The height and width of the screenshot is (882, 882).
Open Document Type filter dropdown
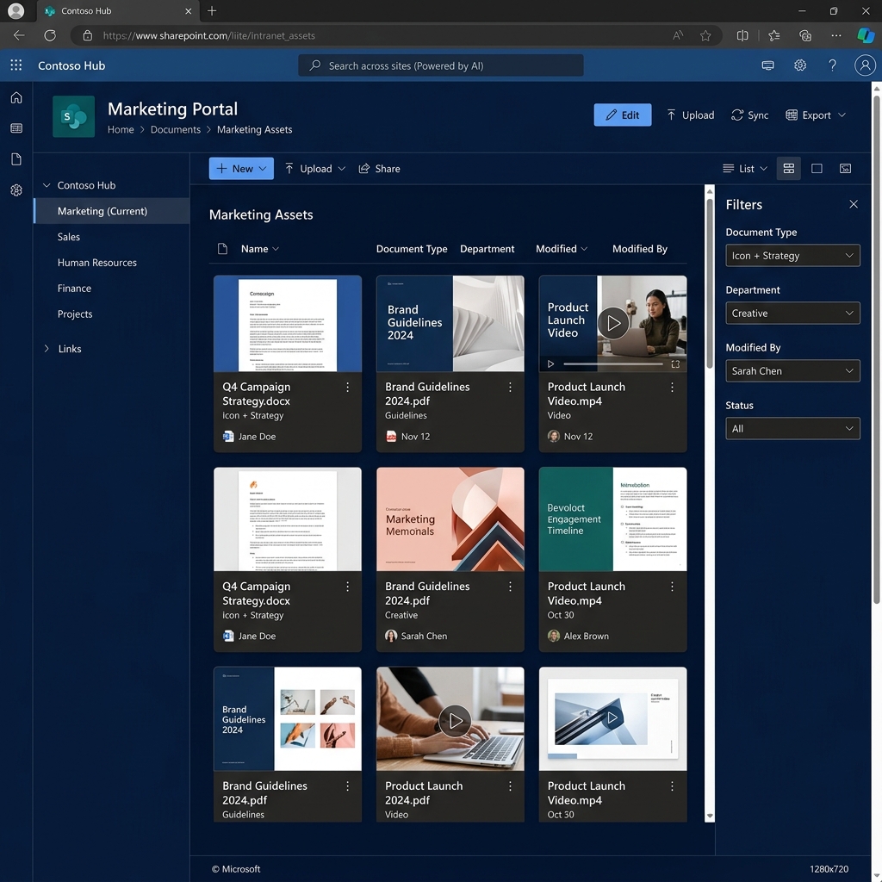[792, 255]
